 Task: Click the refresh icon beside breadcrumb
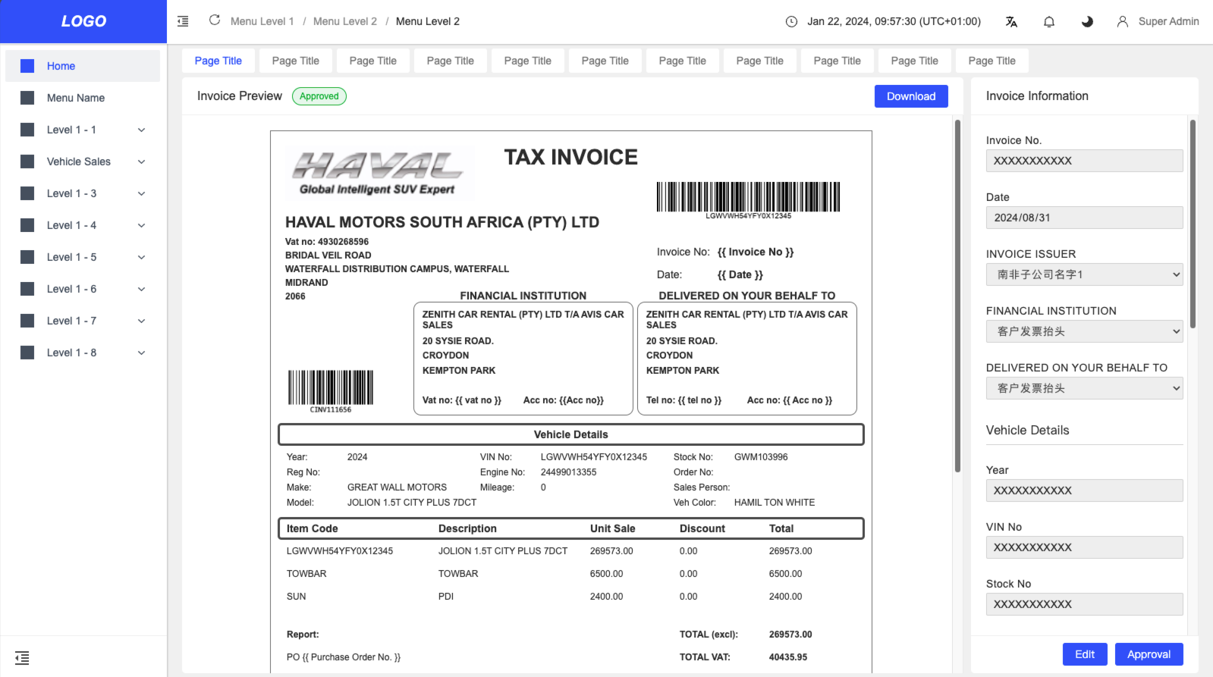[x=215, y=20]
